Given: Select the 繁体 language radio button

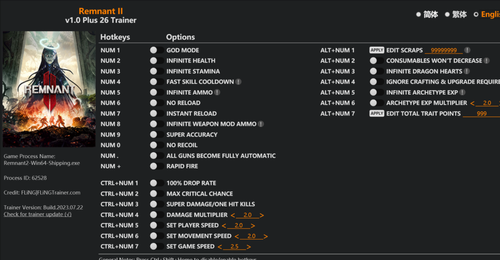Looking at the screenshot, I should (447, 15).
